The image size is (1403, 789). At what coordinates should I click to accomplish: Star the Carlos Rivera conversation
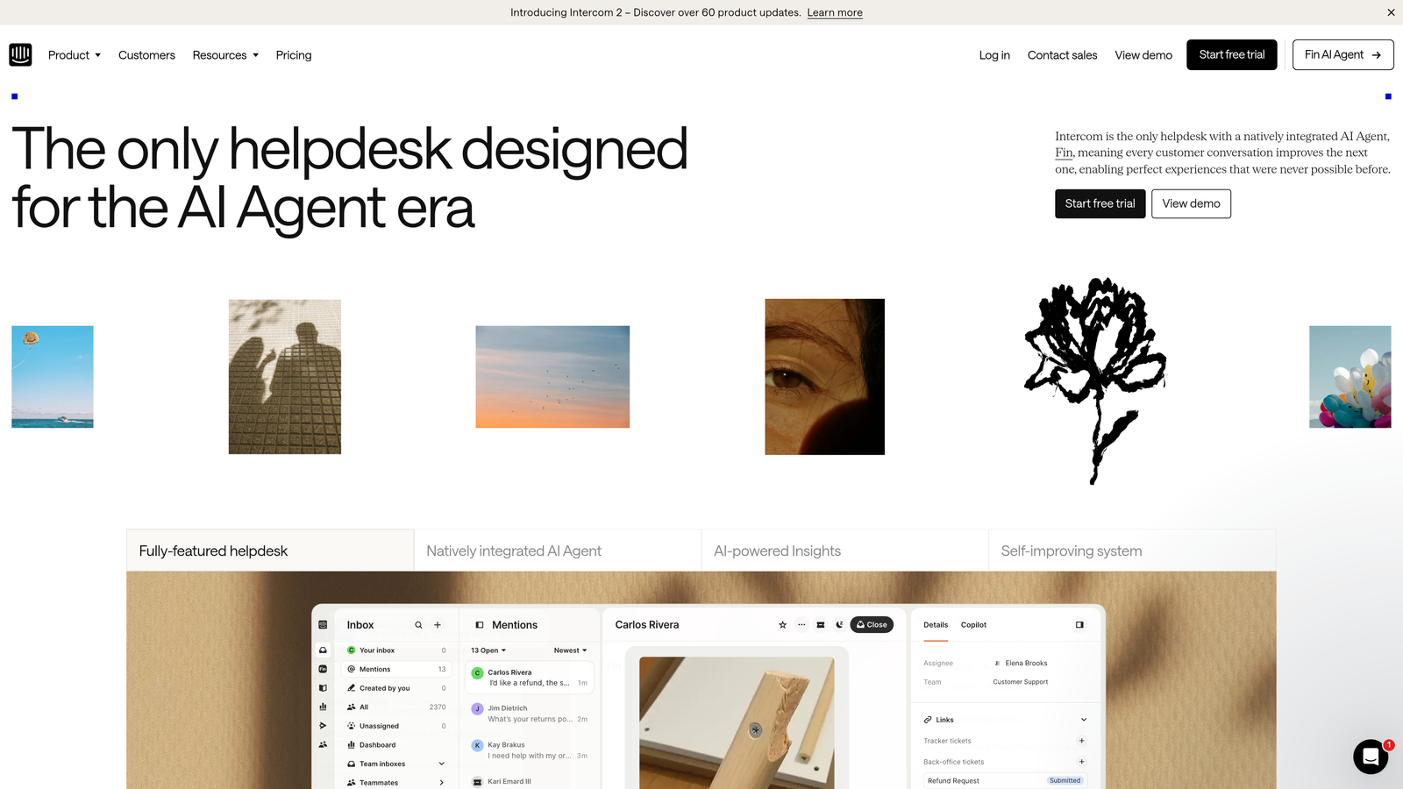tap(782, 625)
